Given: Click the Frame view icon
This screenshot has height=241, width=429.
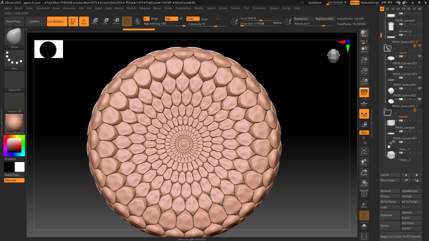Looking at the screenshot, I should [364, 152].
